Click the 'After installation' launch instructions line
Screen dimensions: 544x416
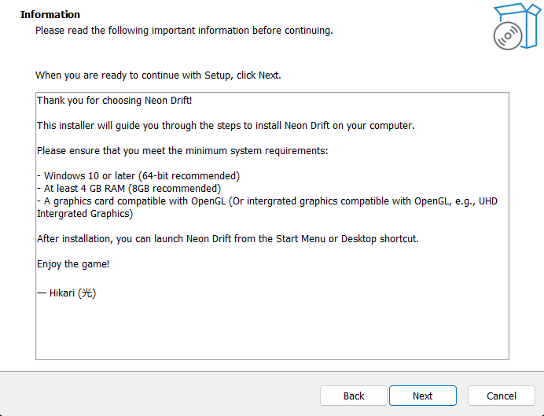pyautogui.click(x=227, y=239)
